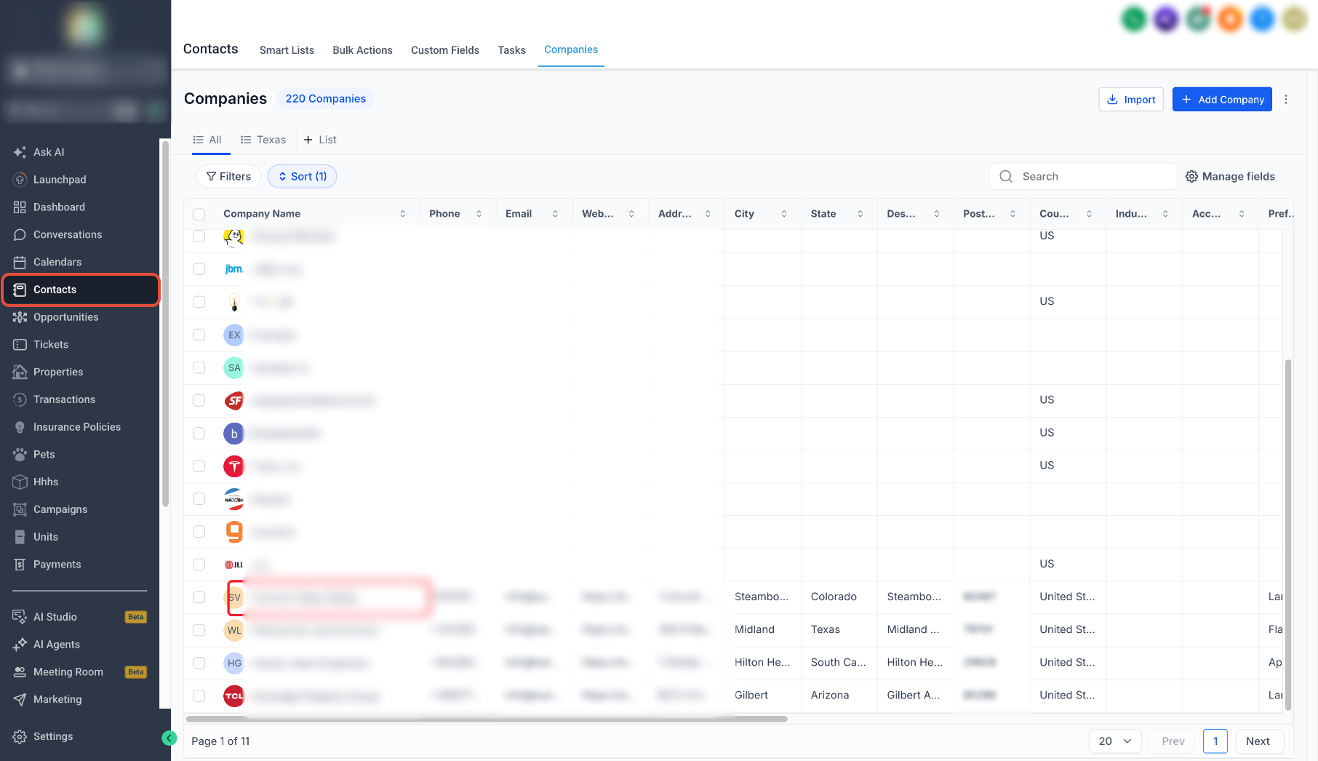This screenshot has width=1318, height=761.
Task: Click page number 1 button
Action: coord(1215,741)
